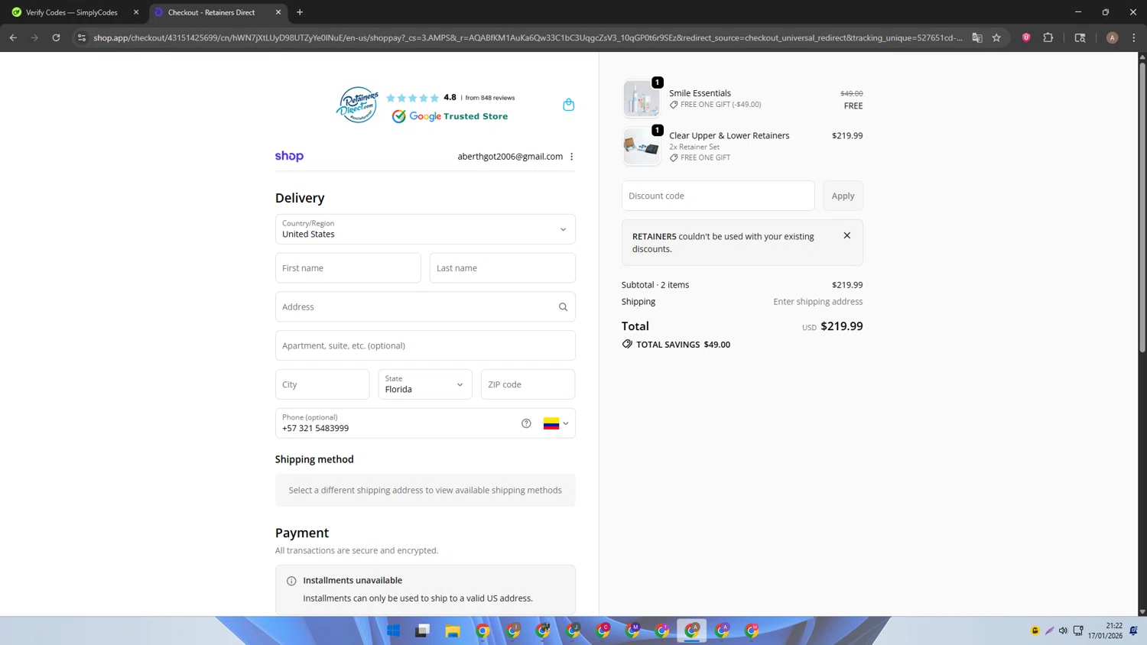This screenshot has height=645, width=1147.
Task: Click the Last name field
Action: coord(502,268)
